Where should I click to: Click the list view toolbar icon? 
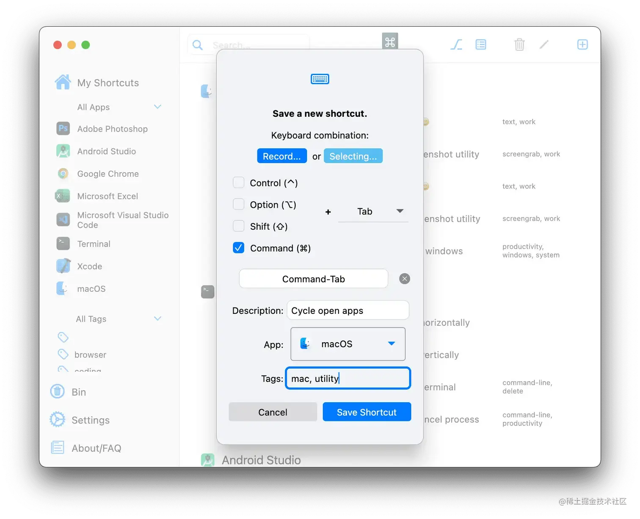[481, 44]
